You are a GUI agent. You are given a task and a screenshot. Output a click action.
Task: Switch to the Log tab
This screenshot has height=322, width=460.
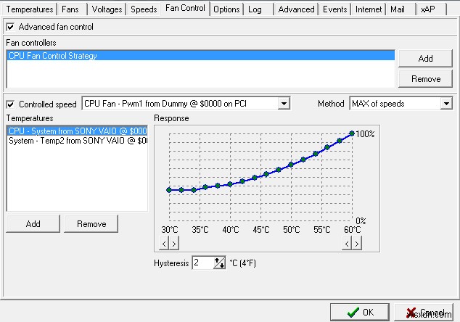tap(255, 9)
